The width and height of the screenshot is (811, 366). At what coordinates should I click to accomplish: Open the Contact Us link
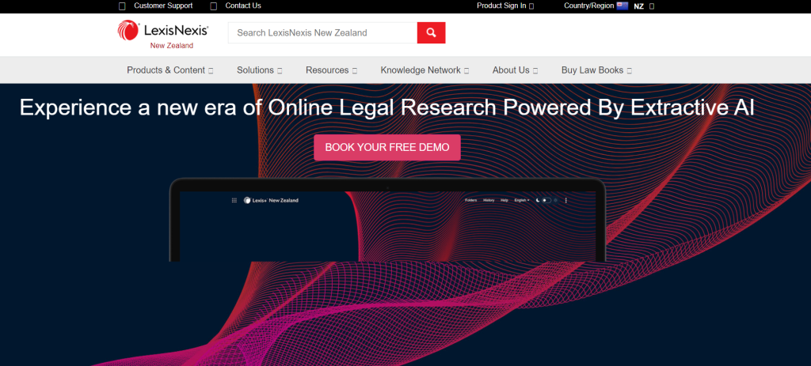tap(236, 6)
